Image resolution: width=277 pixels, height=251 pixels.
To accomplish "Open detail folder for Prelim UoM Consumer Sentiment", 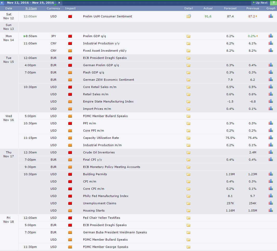I will point(188,16).
